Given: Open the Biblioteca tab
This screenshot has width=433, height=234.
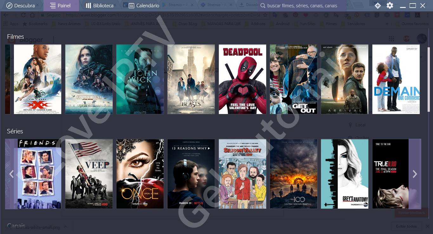Looking at the screenshot, I should pyautogui.click(x=100, y=5).
